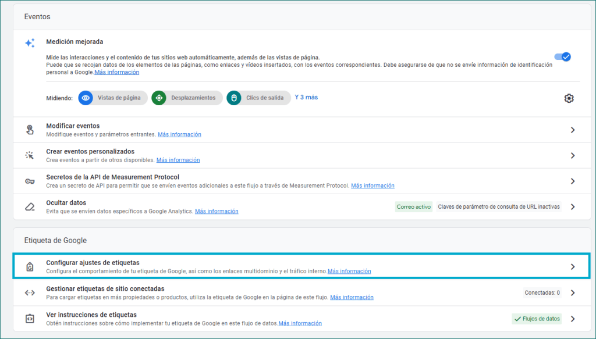Click the Vistas de página eye icon
596x339 pixels.
coord(86,98)
